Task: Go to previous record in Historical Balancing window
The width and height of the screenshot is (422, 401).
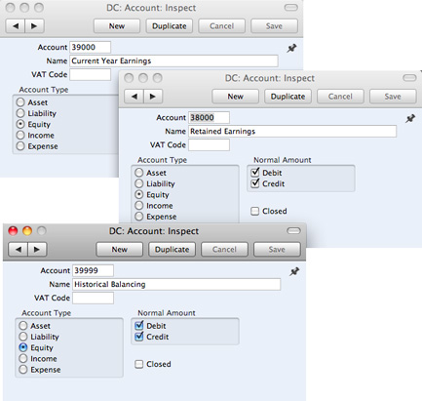Action: click(19, 250)
